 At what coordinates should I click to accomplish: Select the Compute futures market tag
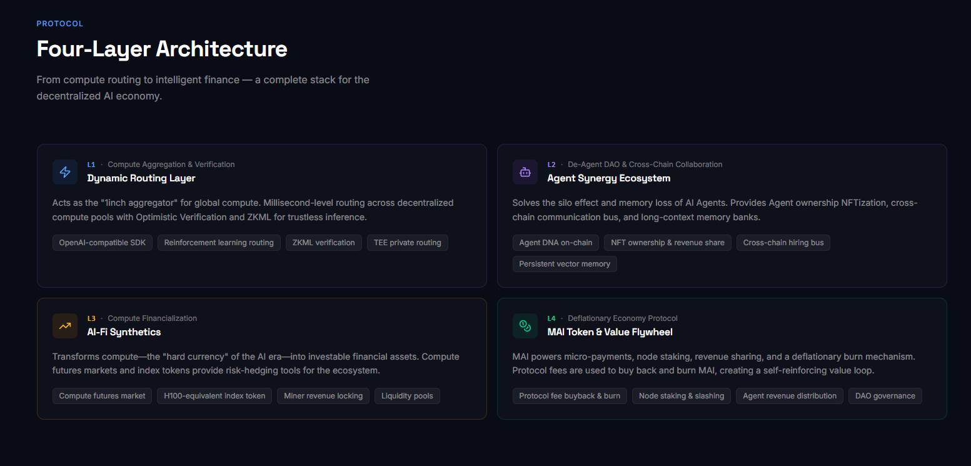click(102, 396)
